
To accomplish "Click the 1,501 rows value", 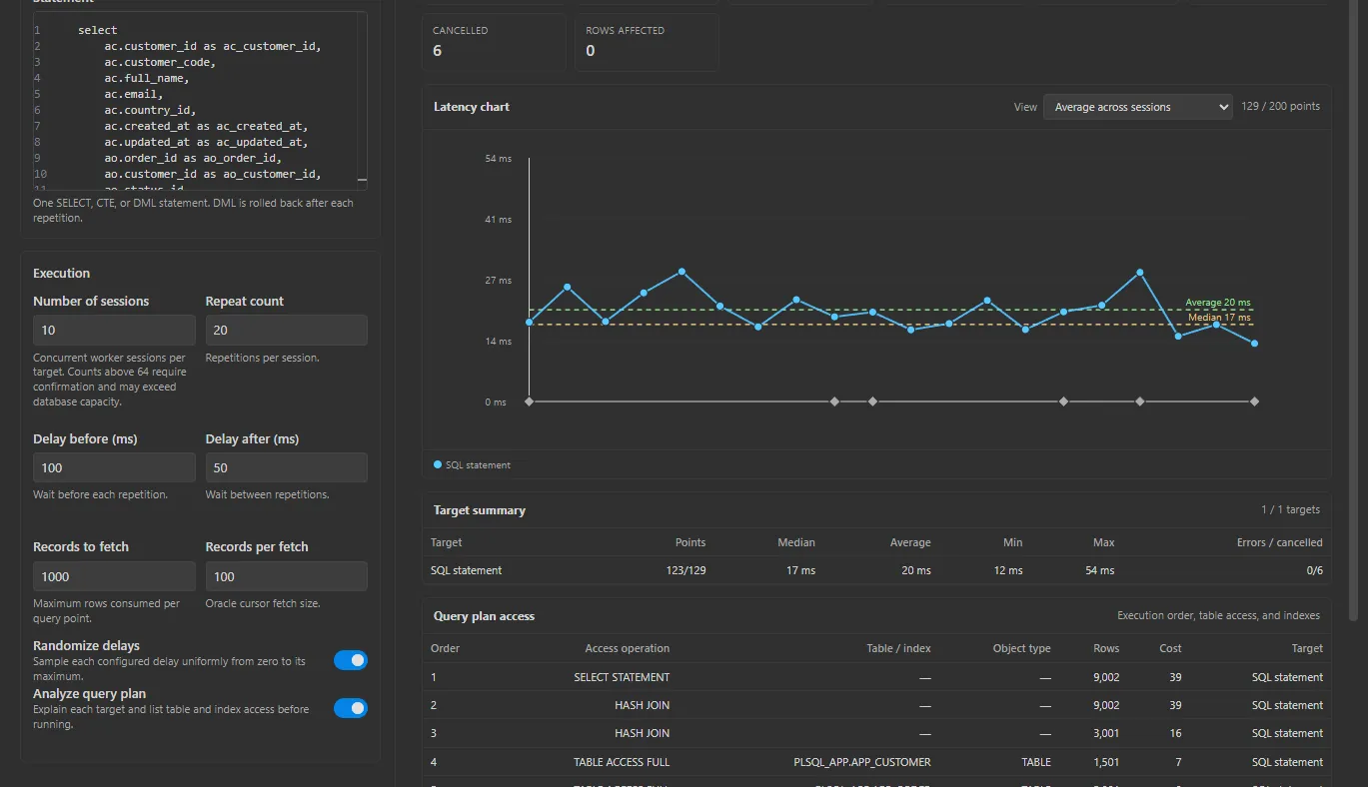I will tap(1107, 762).
